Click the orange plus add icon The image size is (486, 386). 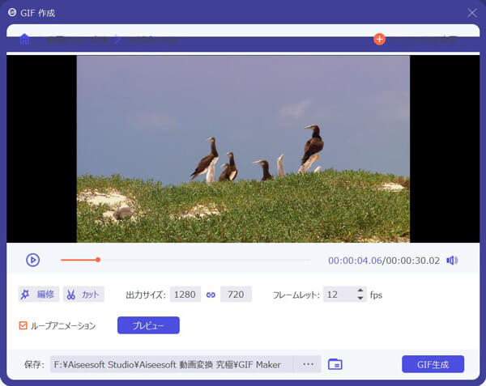379,39
